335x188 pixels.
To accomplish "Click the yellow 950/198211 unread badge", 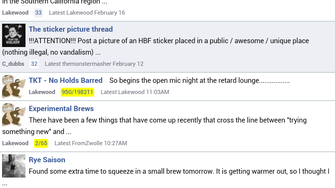I will click(77, 92).
